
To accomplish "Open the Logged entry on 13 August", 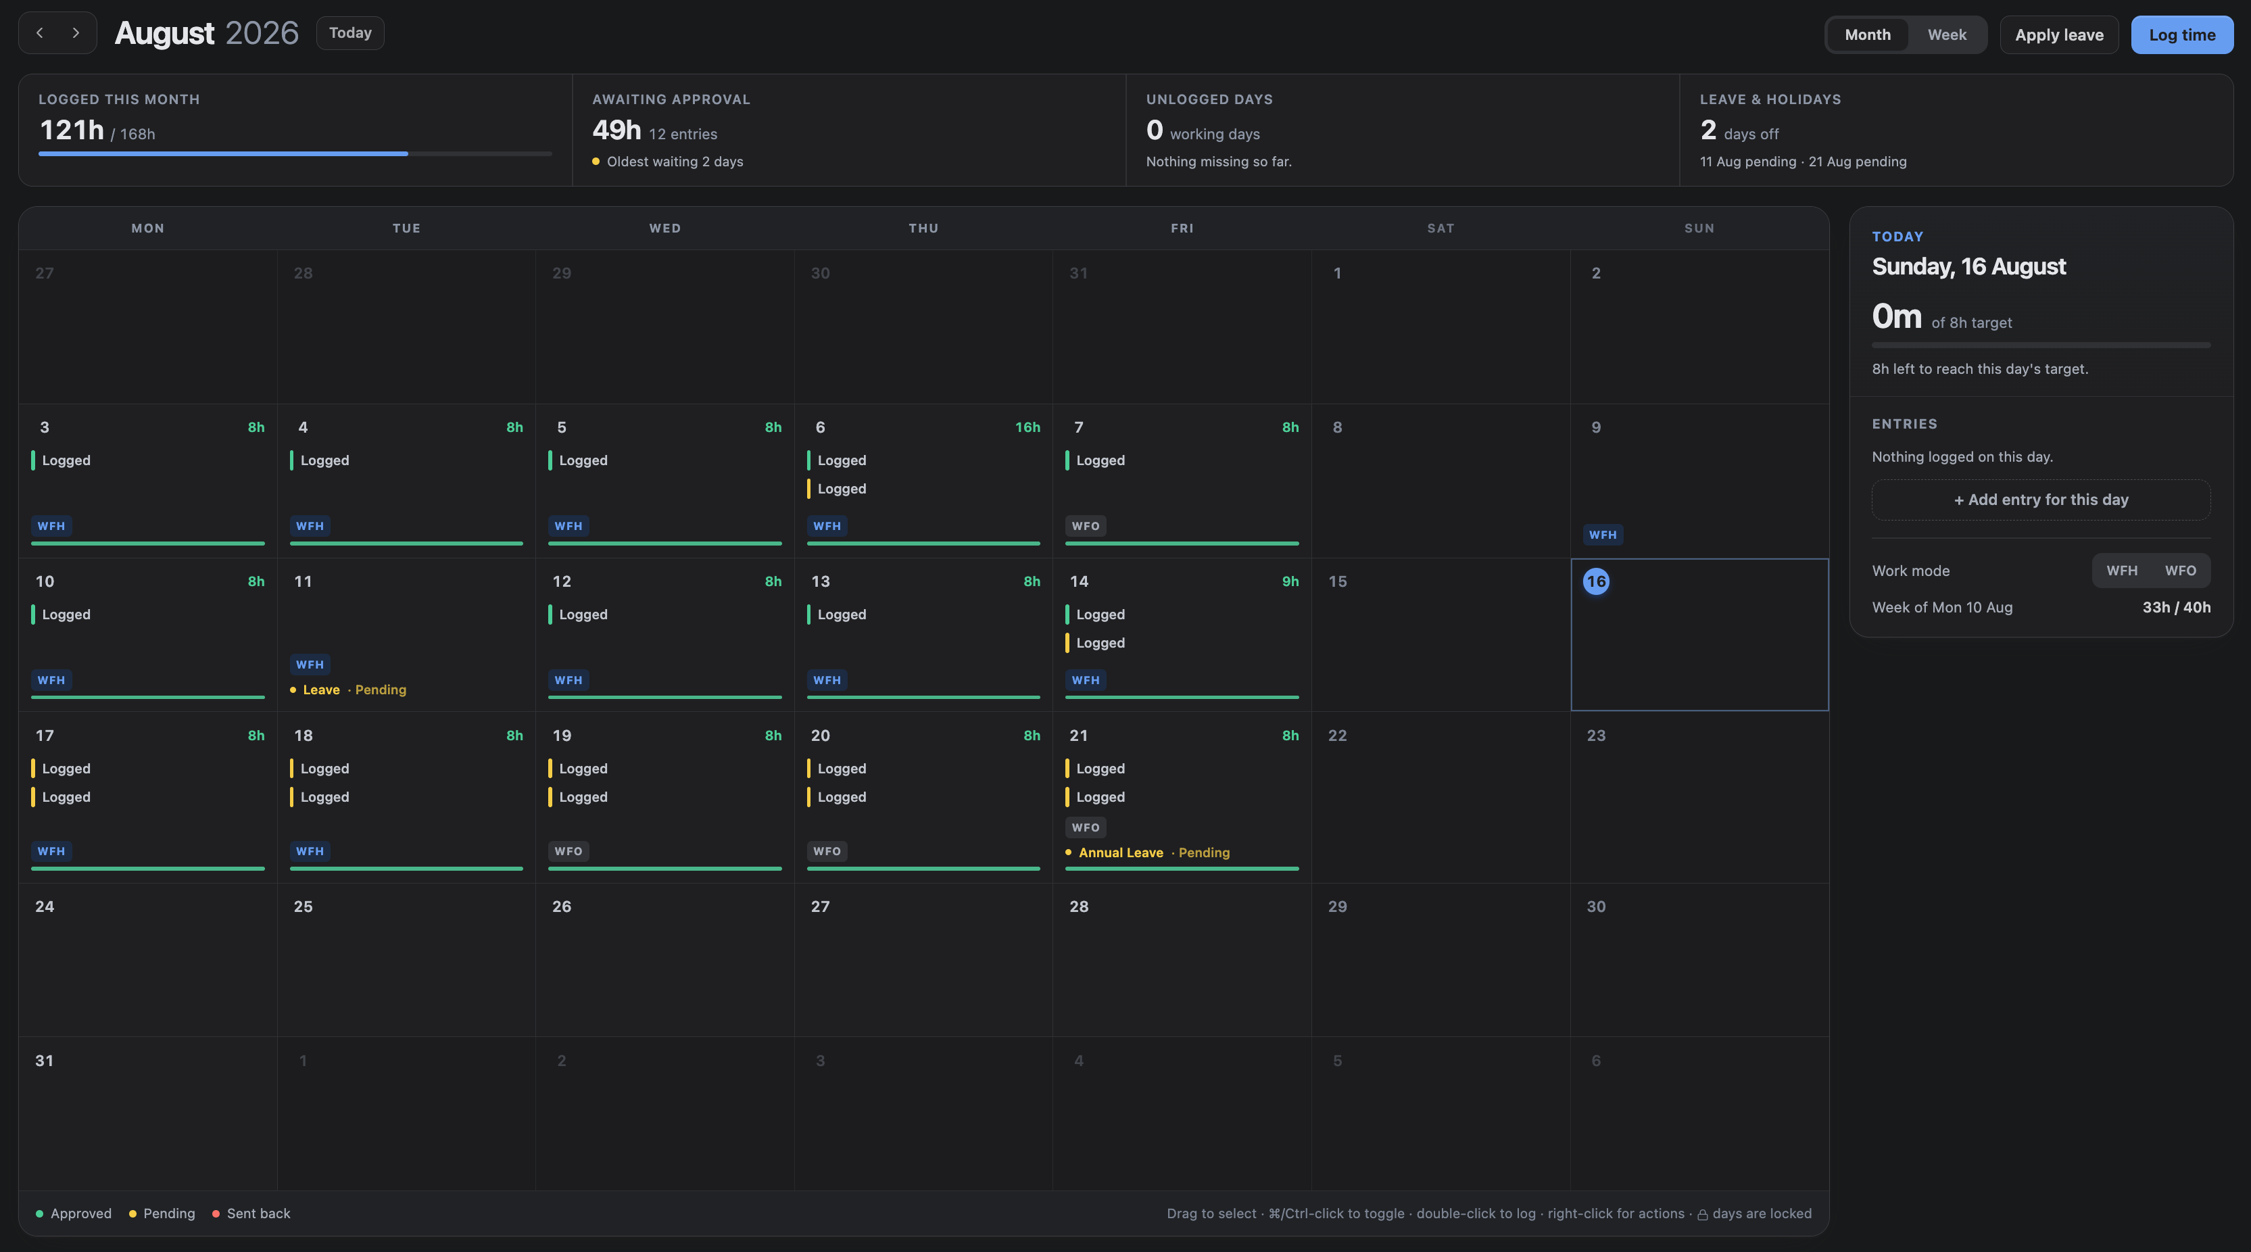I will 923,615.
